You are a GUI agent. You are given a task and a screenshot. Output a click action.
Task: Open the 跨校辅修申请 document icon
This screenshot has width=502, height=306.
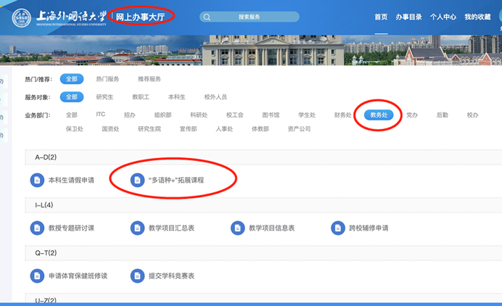(338, 228)
